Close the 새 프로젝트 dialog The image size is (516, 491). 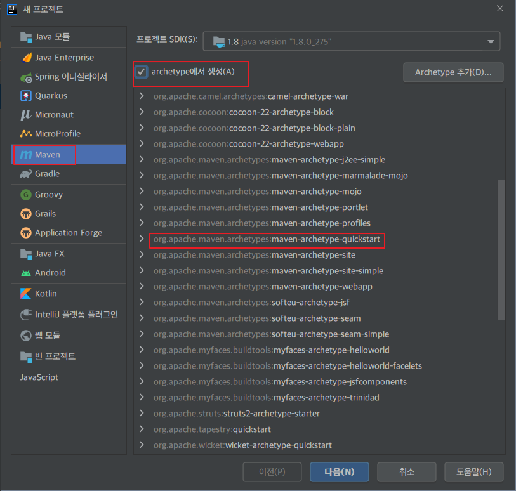pyautogui.click(x=500, y=8)
